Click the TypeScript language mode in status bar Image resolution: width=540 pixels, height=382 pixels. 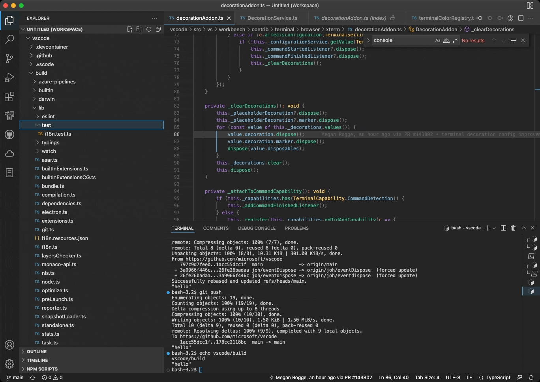click(x=498, y=378)
